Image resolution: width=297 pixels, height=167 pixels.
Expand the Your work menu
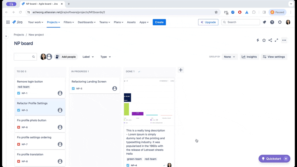(36, 22)
